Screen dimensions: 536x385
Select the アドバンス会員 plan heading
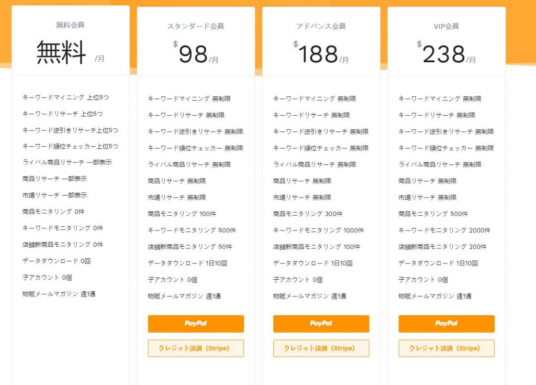[x=321, y=26]
